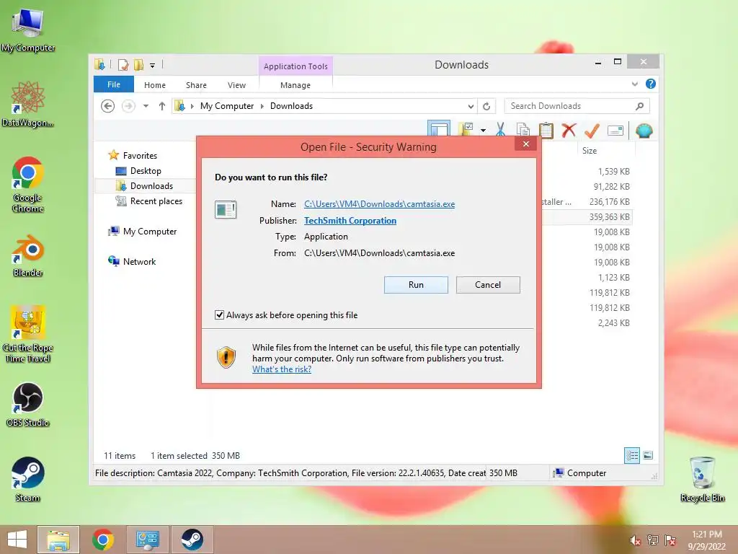The height and width of the screenshot is (554, 738).
Task: Click the Cut scissors icon in Explorer toolbar
Action: (500, 130)
